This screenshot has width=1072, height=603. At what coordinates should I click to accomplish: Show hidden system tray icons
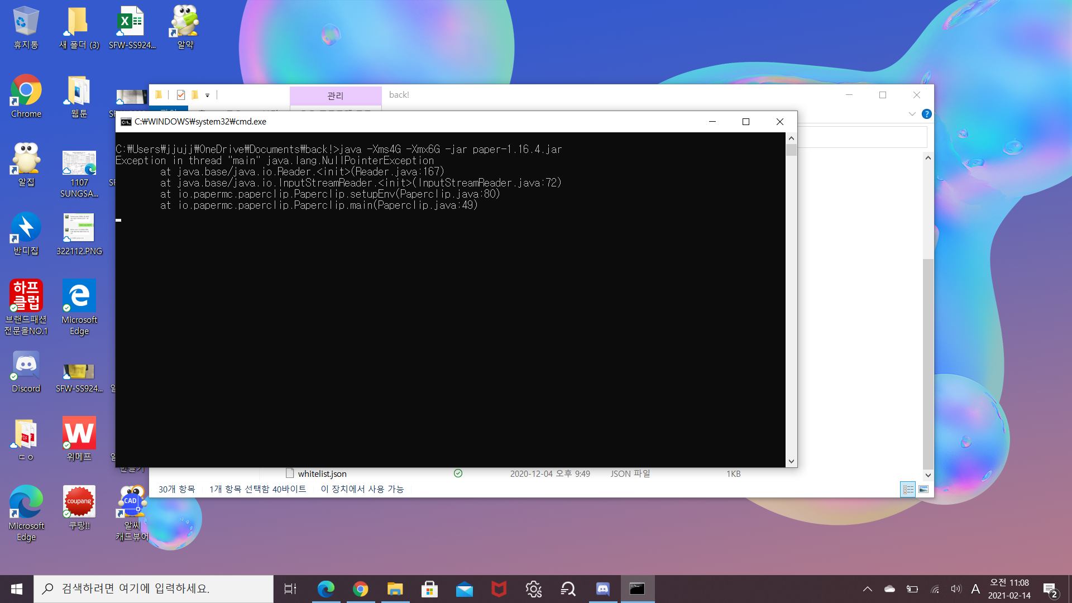click(867, 589)
